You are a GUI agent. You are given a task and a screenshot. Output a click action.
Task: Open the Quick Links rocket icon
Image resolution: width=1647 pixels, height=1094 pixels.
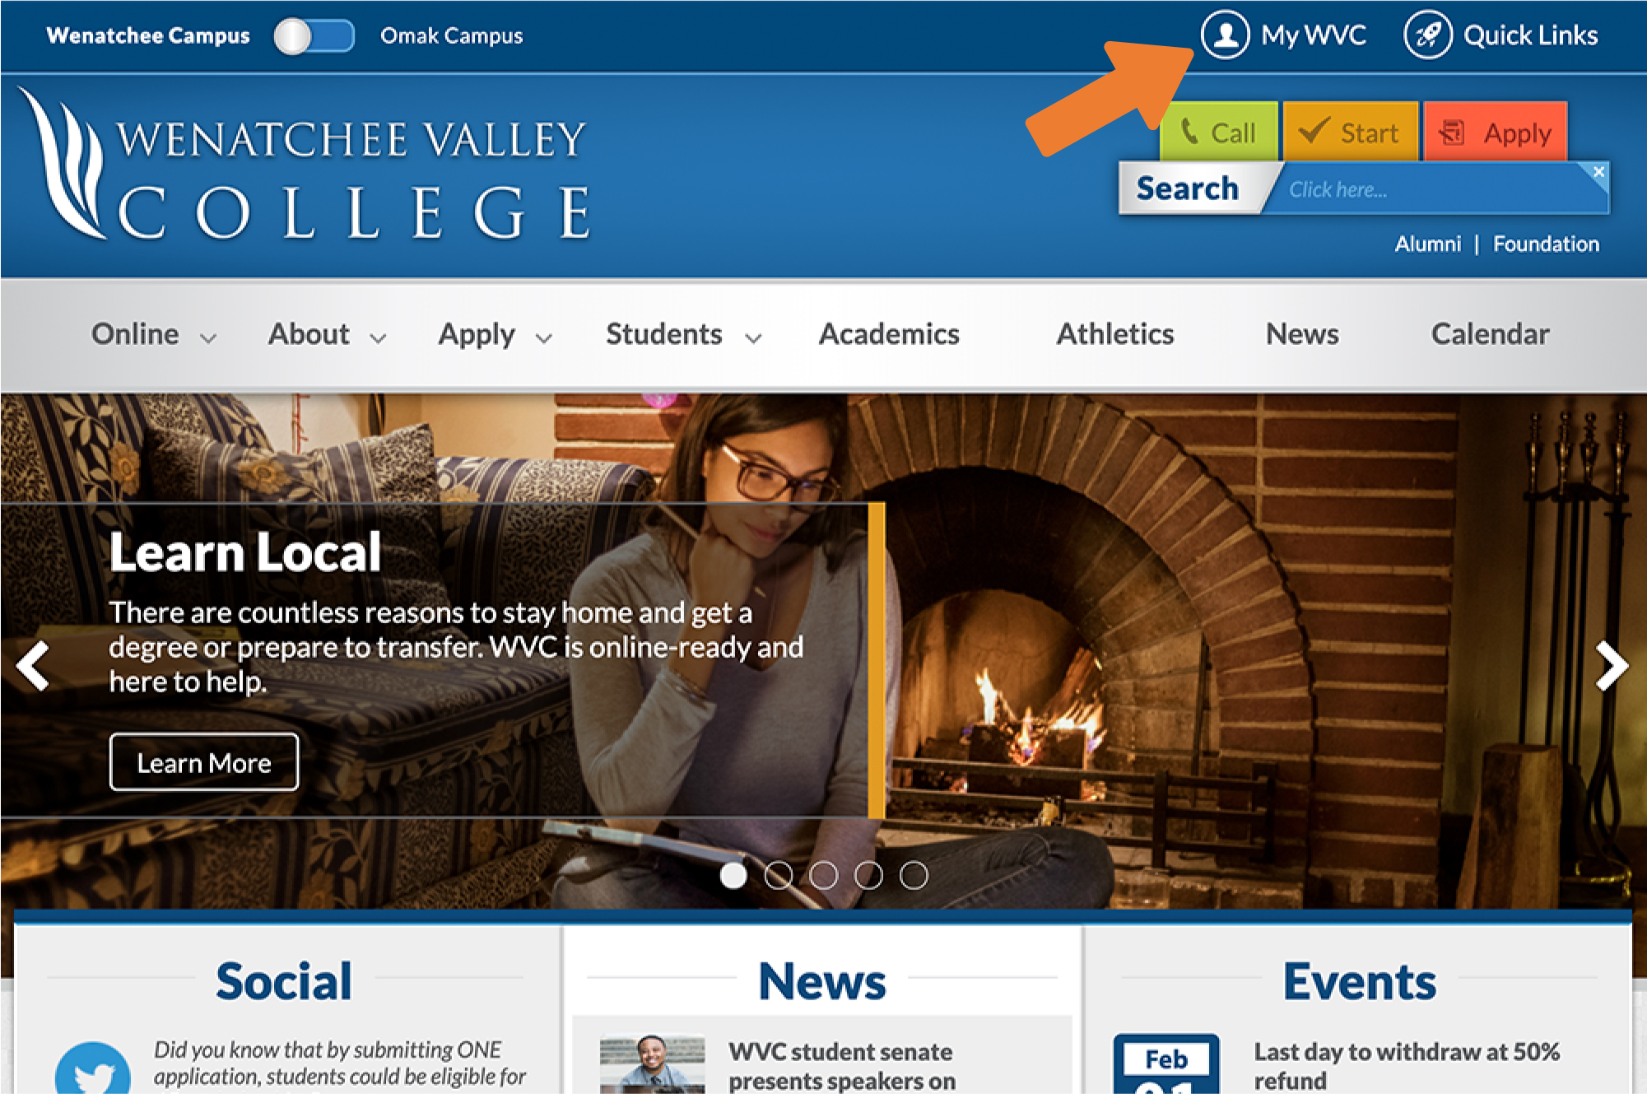pos(1428,35)
